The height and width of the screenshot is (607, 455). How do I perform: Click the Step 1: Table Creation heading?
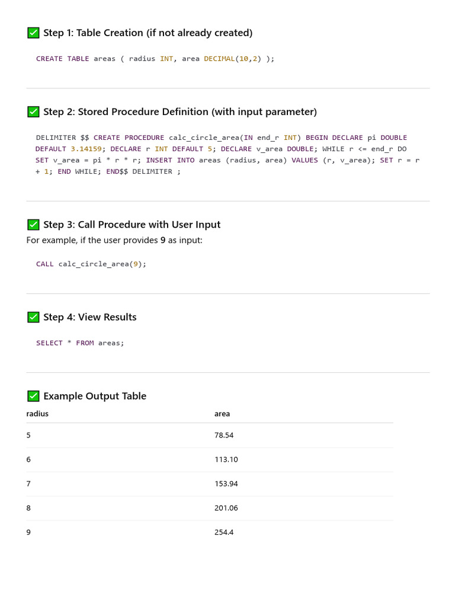[148, 33]
